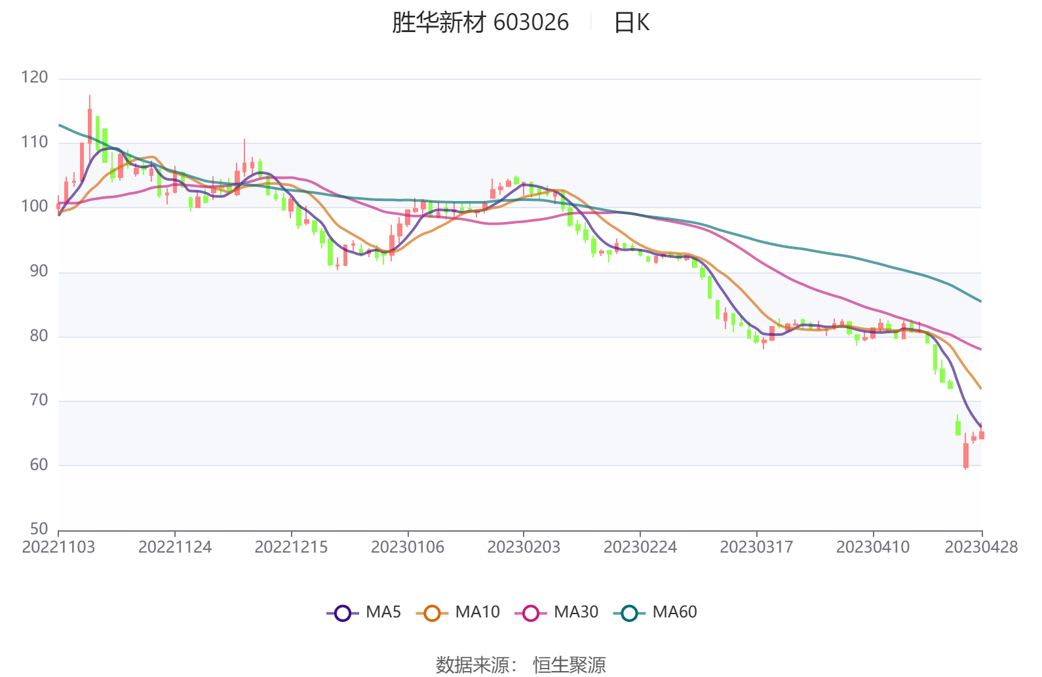Image resolution: width=1042 pixels, height=677 pixels.
Task: Click the x-axis date label 20230106
Action: (408, 547)
